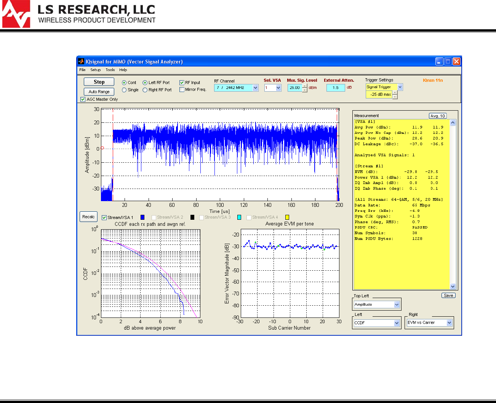
Task: Select the Single capture radio button
Action: pos(124,90)
